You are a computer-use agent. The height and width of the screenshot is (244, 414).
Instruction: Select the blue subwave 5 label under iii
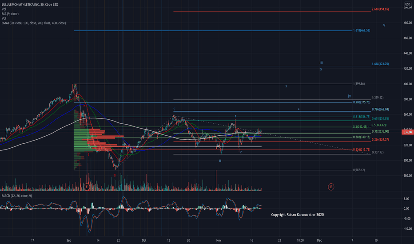click(321, 70)
